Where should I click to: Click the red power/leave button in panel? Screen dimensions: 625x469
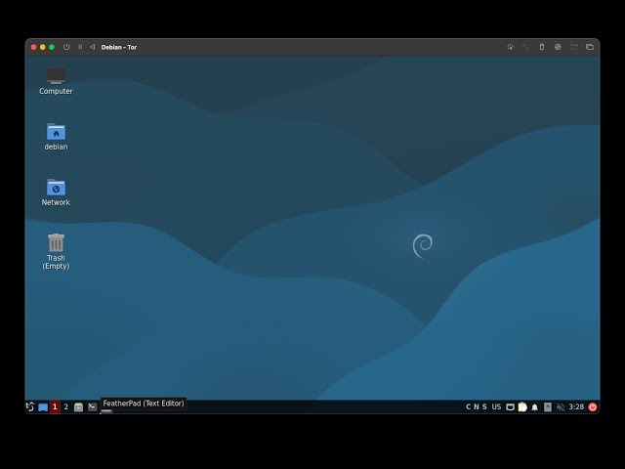click(593, 406)
